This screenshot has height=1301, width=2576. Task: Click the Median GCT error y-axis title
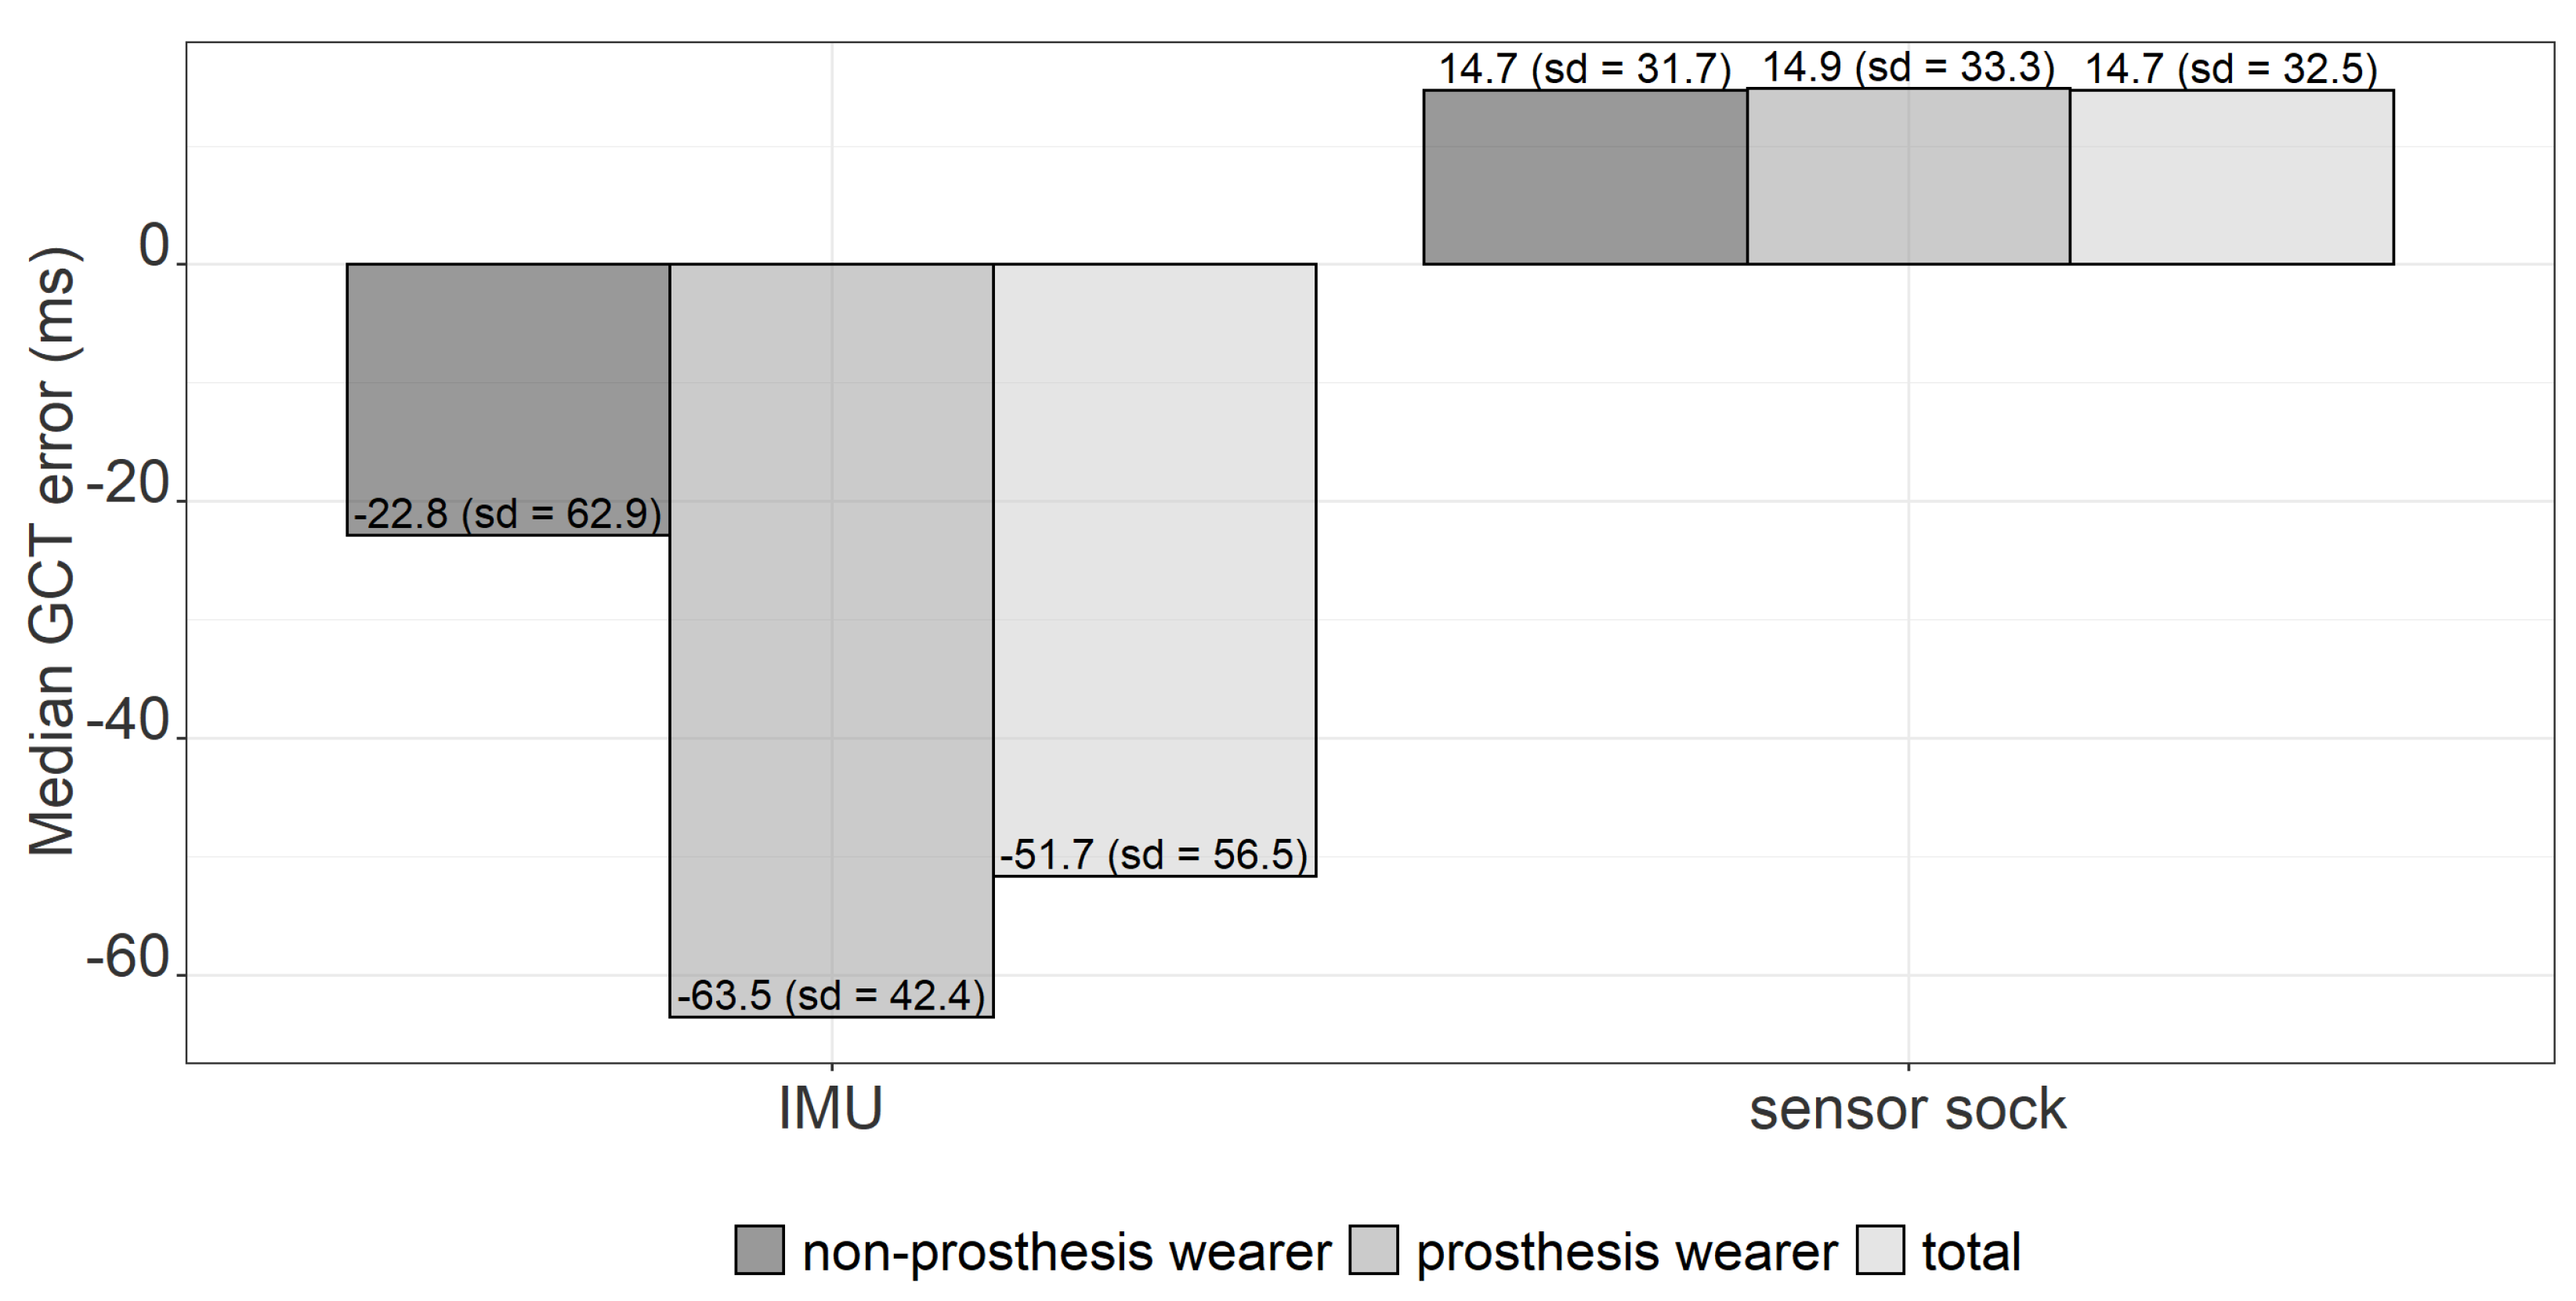[x=52, y=551]
